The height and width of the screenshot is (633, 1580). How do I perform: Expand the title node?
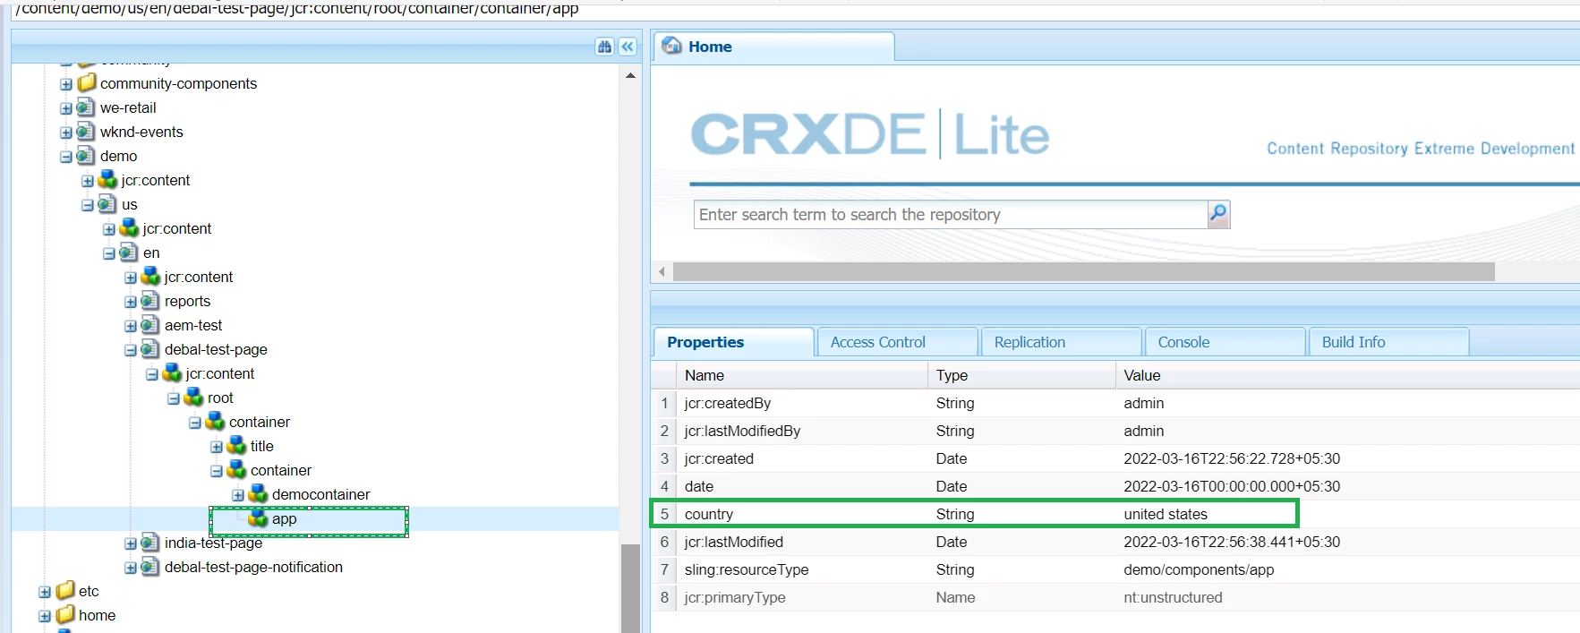point(217,447)
